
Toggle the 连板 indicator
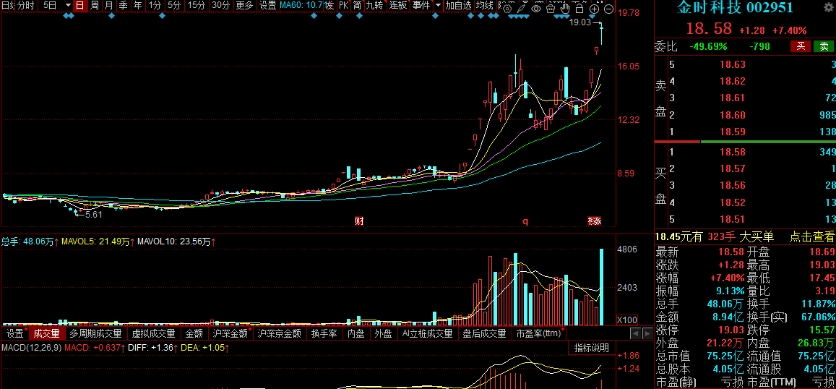pos(397,6)
